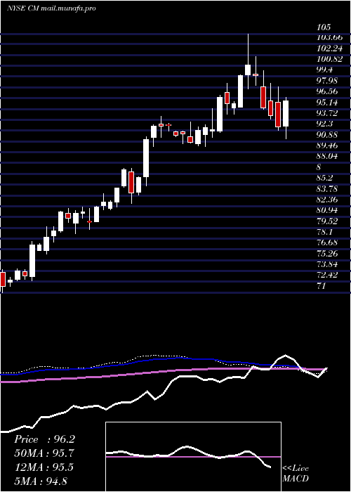The width and height of the screenshot is (351, 492).
Task: Click the 96.56 price axis label
Action: (x=328, y=91)
